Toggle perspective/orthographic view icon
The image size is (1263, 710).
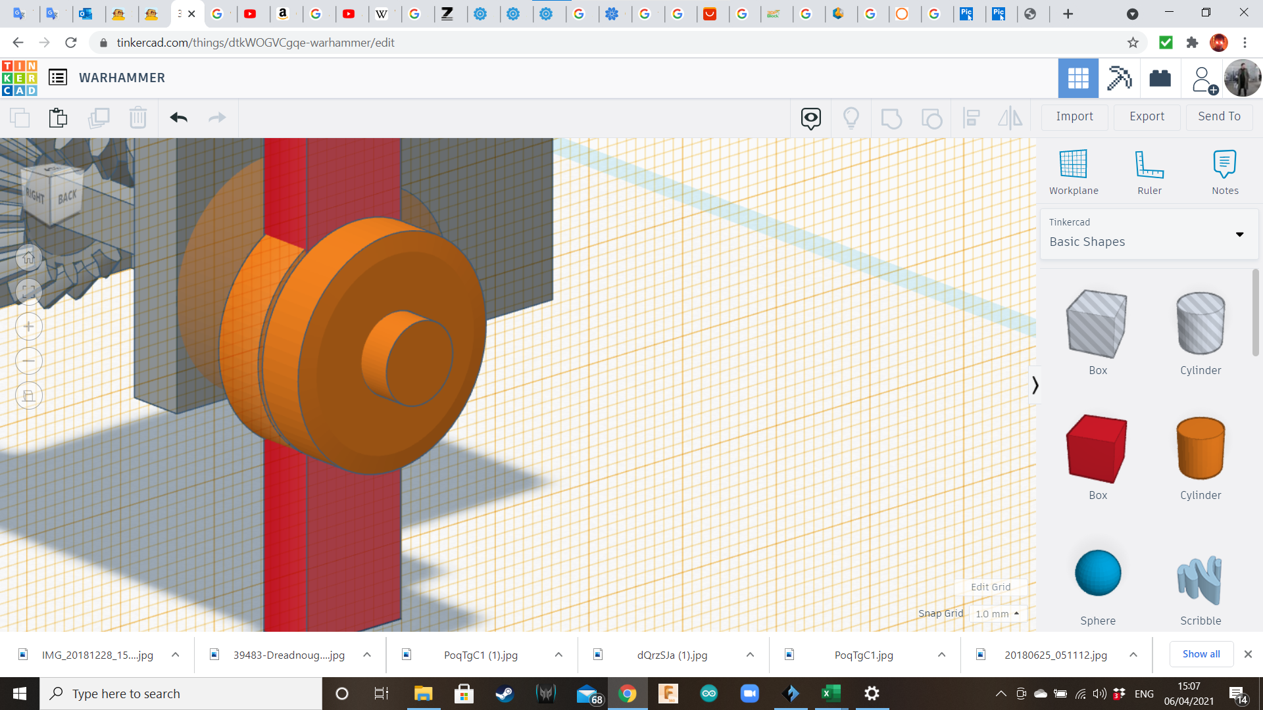pyautogui.click(x=29, y=396)
